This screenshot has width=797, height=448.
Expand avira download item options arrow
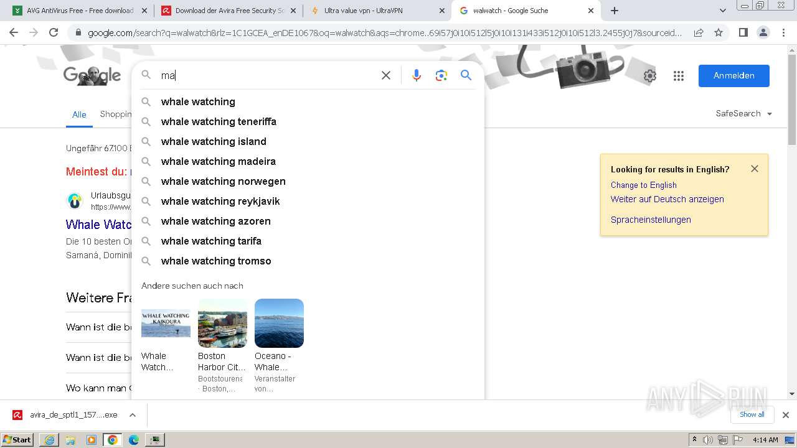point(133,415)
